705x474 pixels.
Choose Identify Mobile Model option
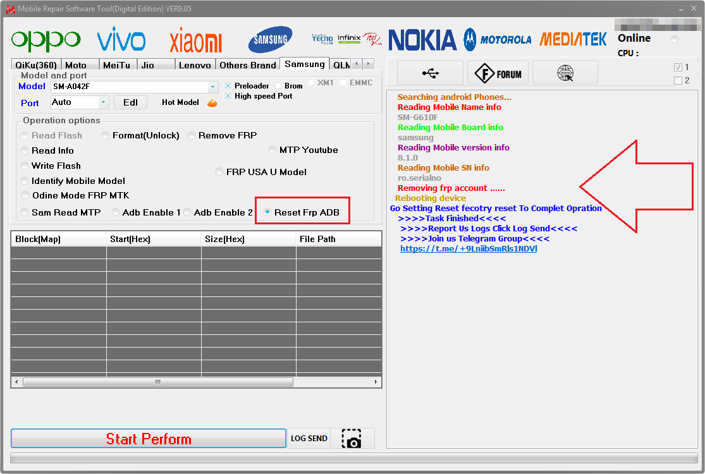[x=25, y=181]
